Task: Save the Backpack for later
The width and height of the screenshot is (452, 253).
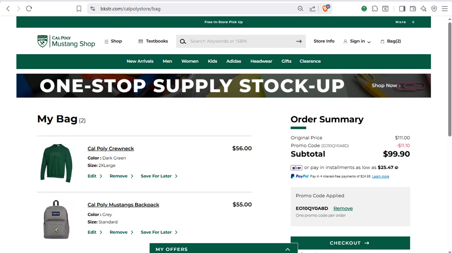Action: point(159,232)
